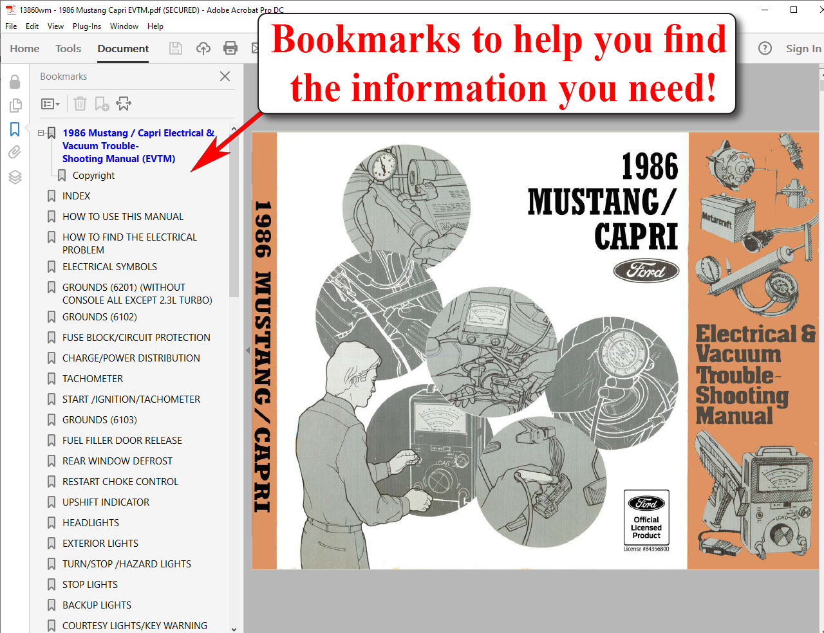Go to the ELECTRICAL SYMBOLS bookmark
This screenshot has height=633, width=824.
(109, 267)
